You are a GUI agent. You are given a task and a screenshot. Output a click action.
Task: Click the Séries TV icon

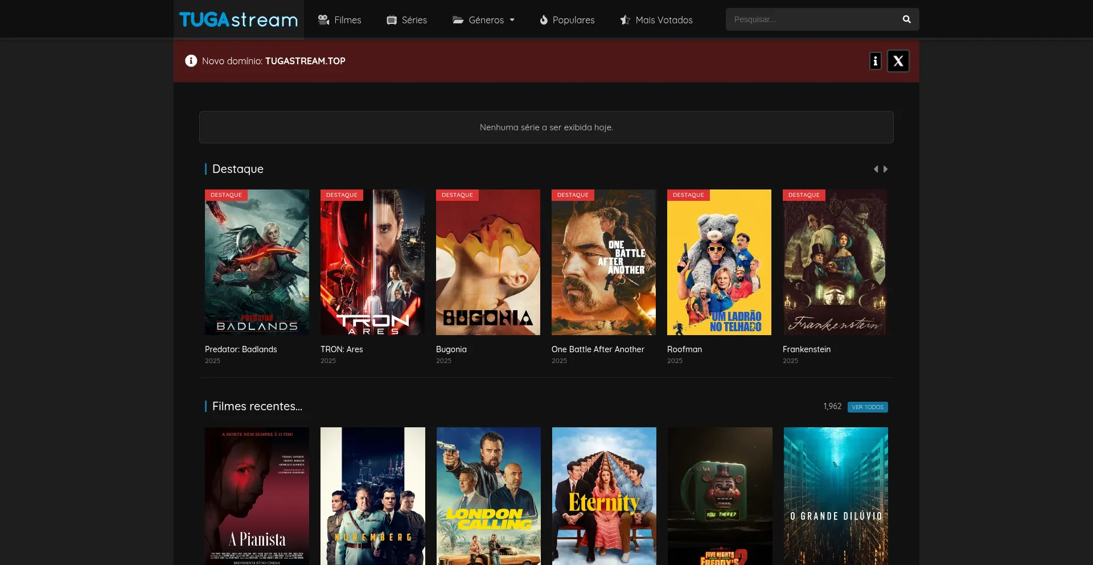(392, 20)
